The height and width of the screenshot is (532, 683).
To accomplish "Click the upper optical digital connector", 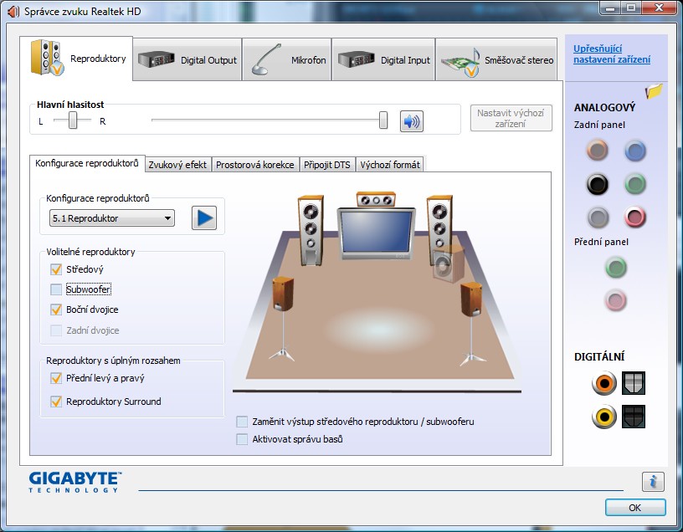I will (x=634, y=383).
